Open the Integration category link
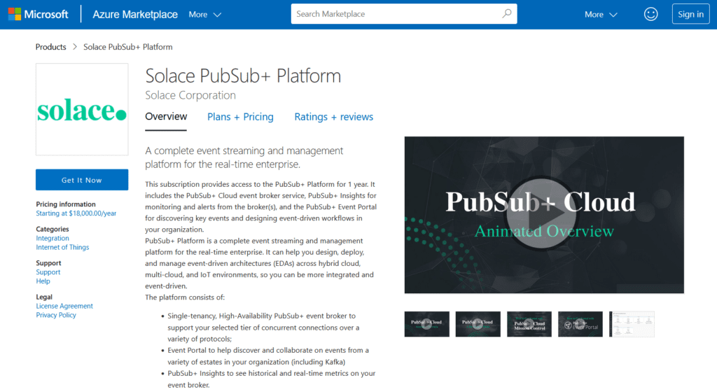The width and height of the screenshot is (717, 392). (x=53, y=238)
